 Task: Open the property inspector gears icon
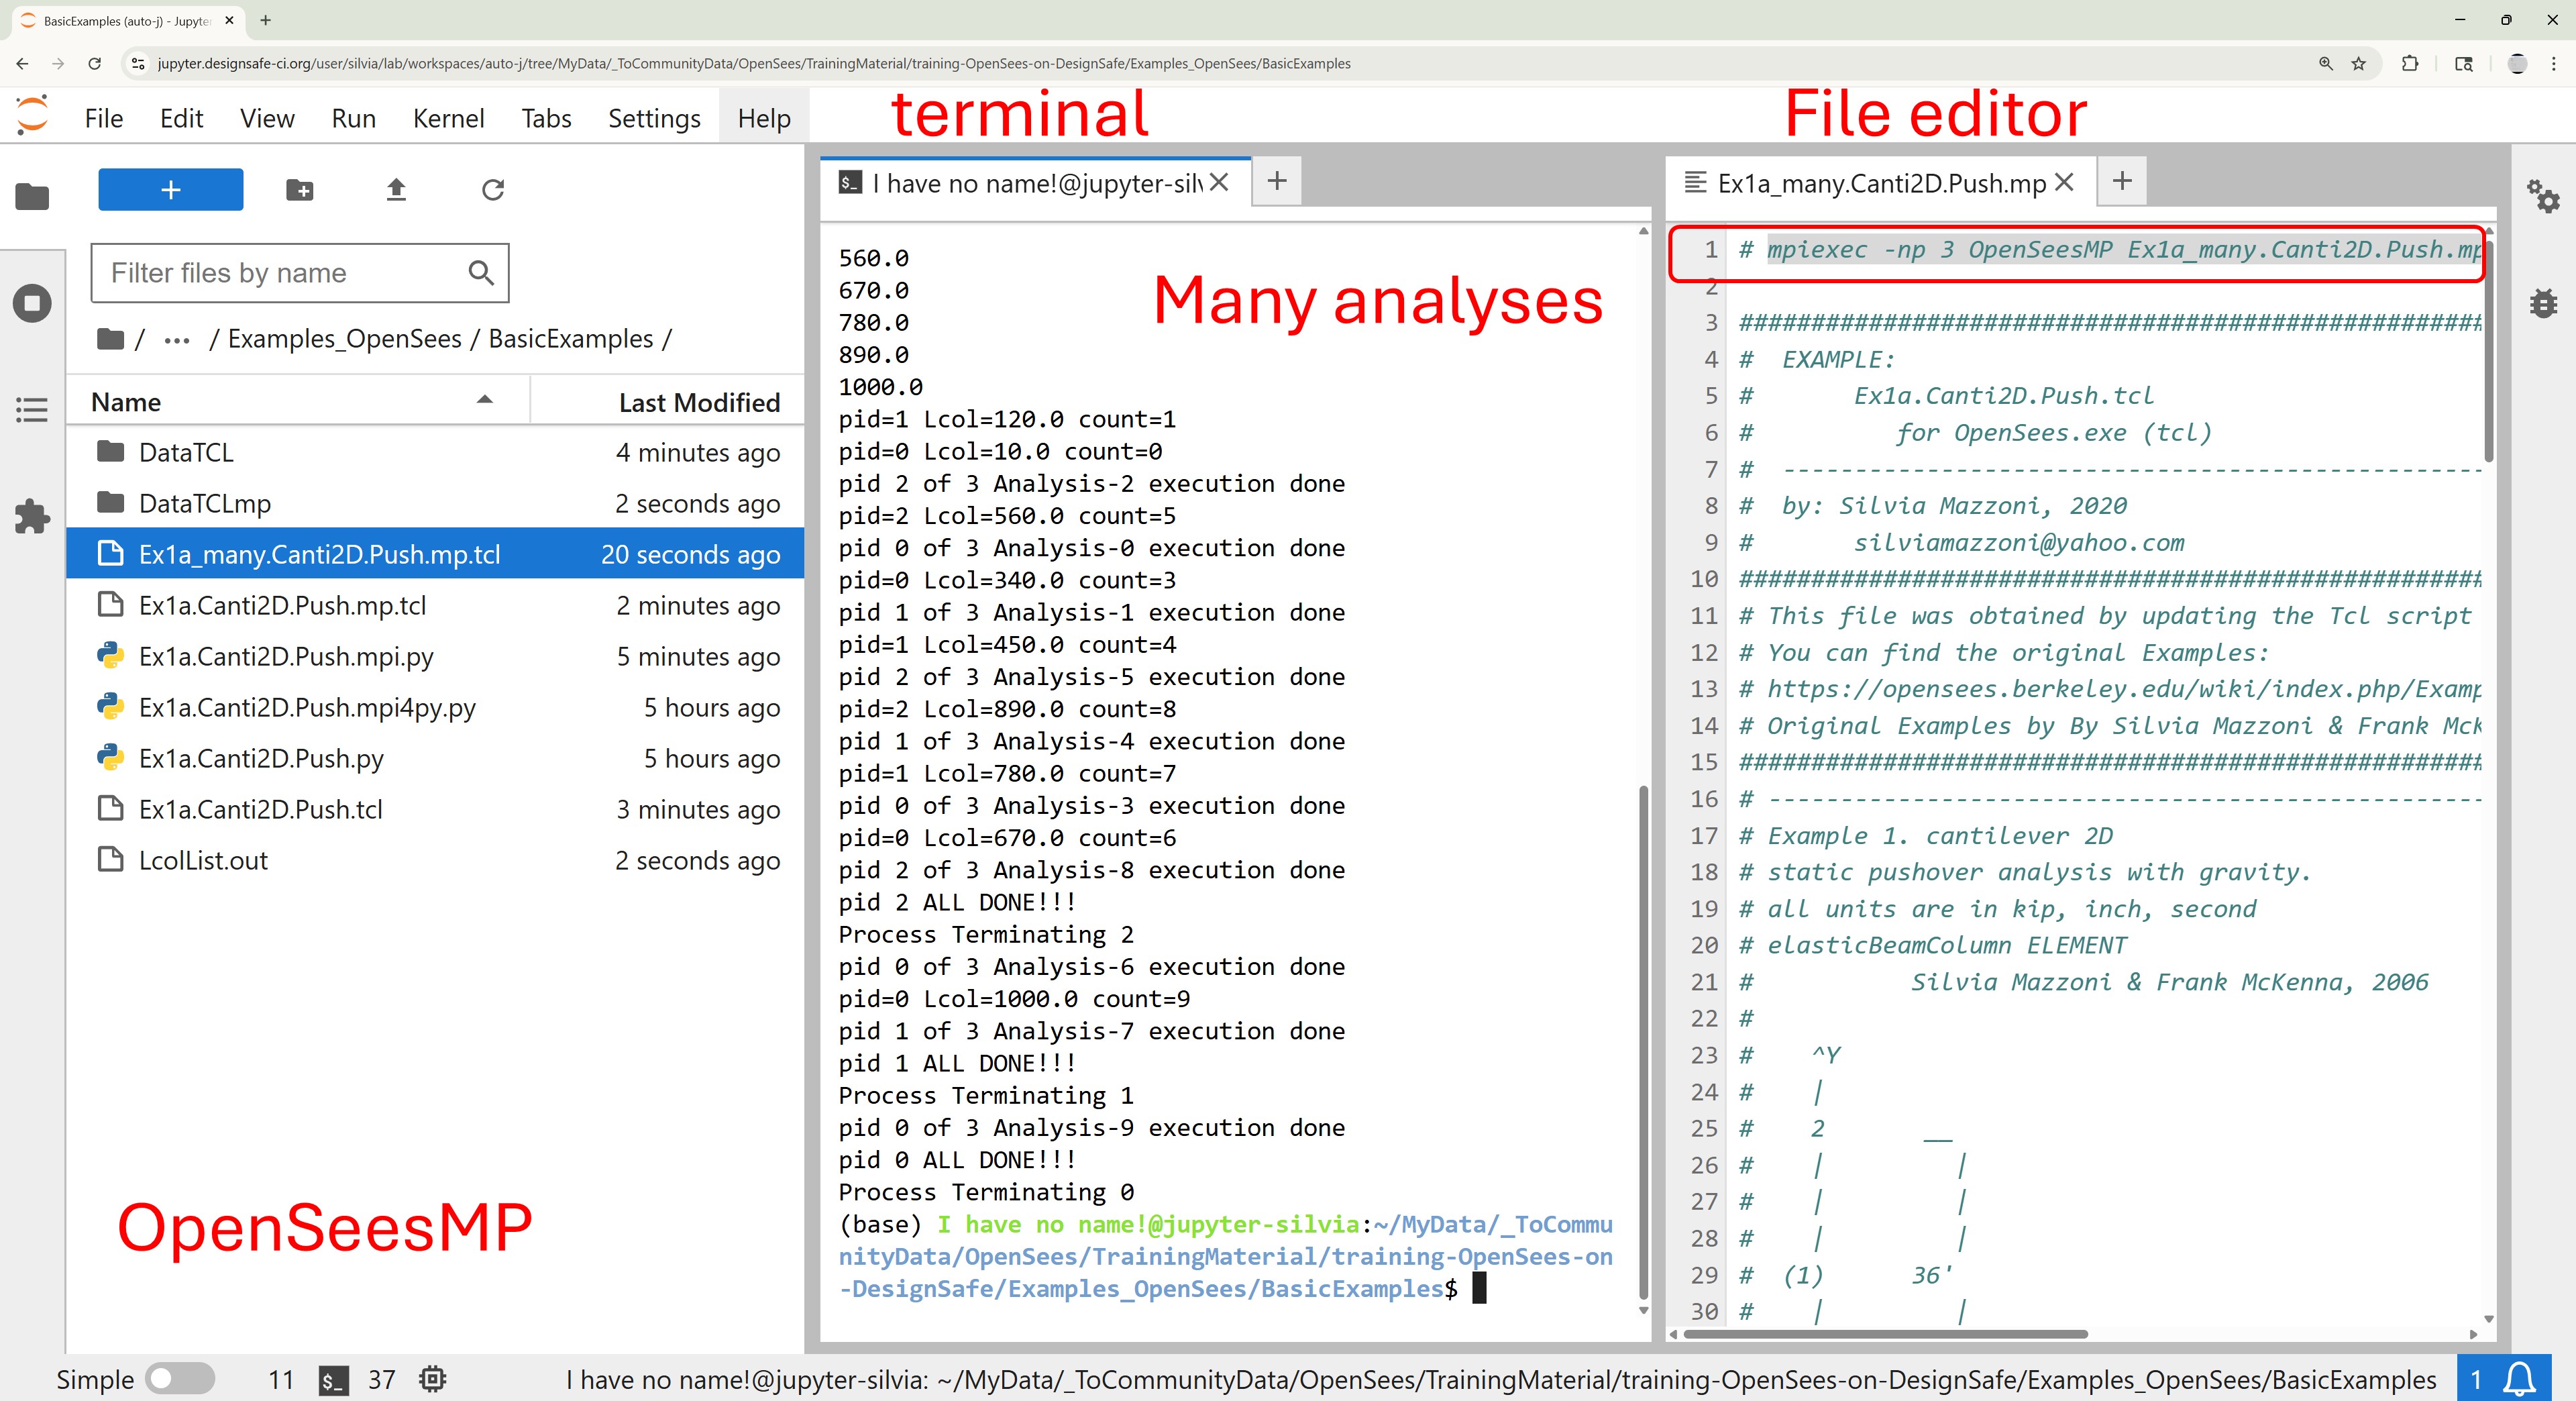[x=2542, y=196]
